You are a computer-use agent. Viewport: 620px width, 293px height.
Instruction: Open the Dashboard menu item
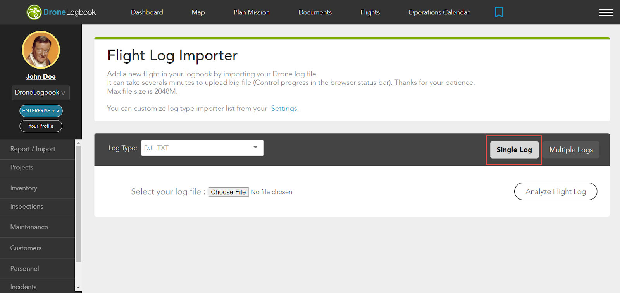tap(147, 12)
